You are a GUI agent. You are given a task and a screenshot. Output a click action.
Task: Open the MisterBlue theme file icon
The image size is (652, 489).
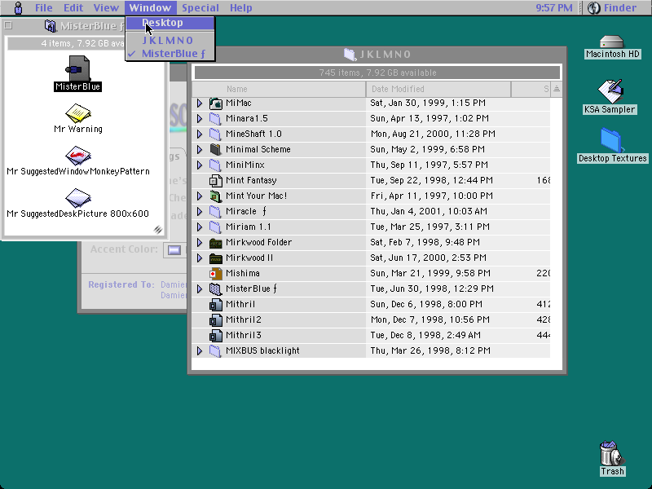point(77,68)
